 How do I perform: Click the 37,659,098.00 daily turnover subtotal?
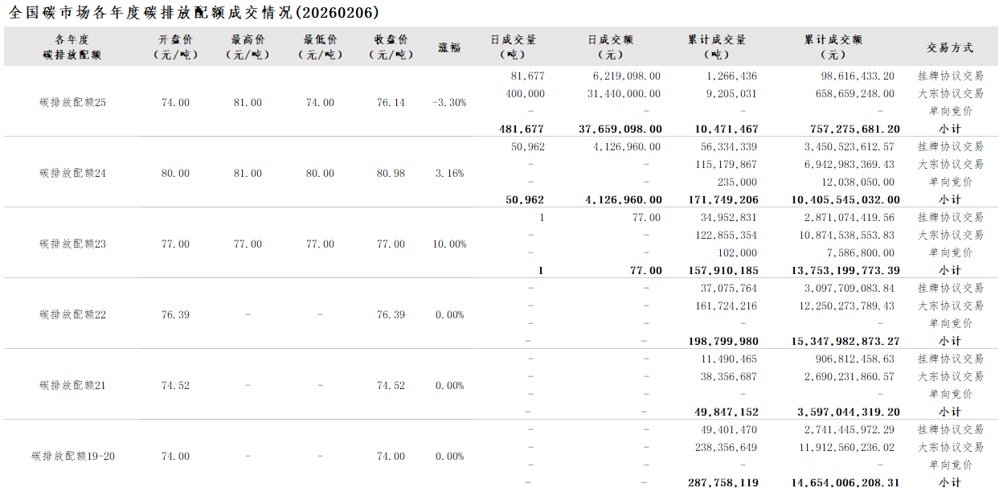click(620, 129)
